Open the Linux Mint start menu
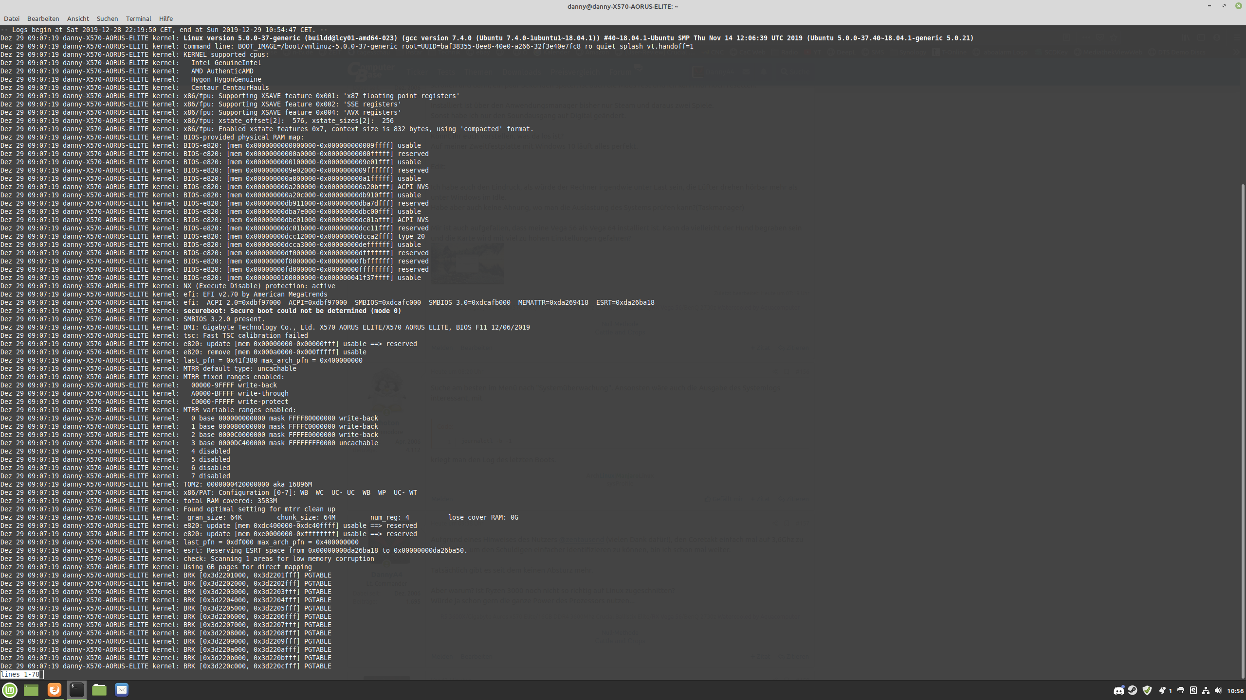 coord(10,690)
